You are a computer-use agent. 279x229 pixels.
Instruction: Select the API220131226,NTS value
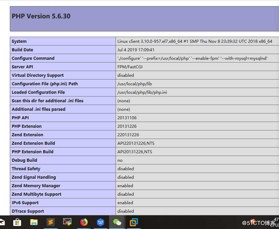click(x=136, y=143)
